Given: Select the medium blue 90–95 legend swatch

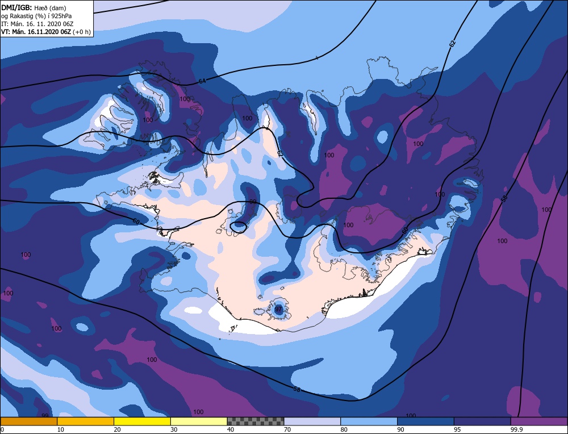Looking at the screenshot, I should (425, 422).
